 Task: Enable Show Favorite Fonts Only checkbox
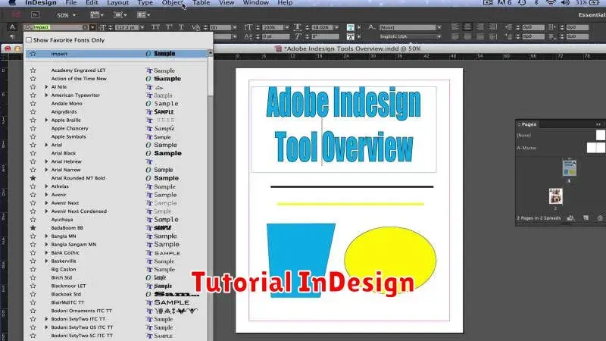tap(29, 40)
